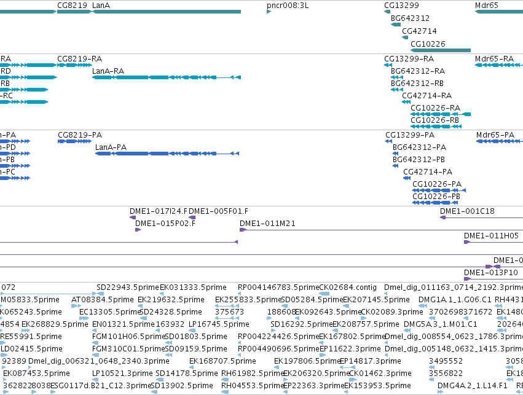Select the EK219632.5prime EST label
This screenshot has width=523, height=395.
pyautogui.click(x=171, y=300)
